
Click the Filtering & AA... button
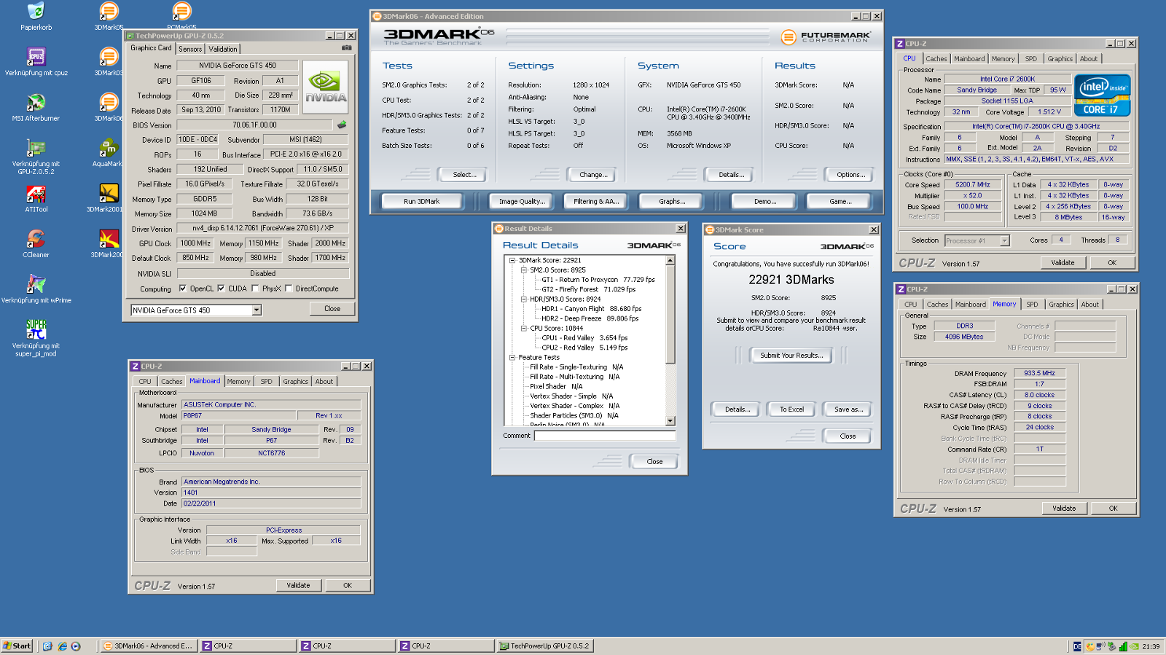(x=596, y=201)
